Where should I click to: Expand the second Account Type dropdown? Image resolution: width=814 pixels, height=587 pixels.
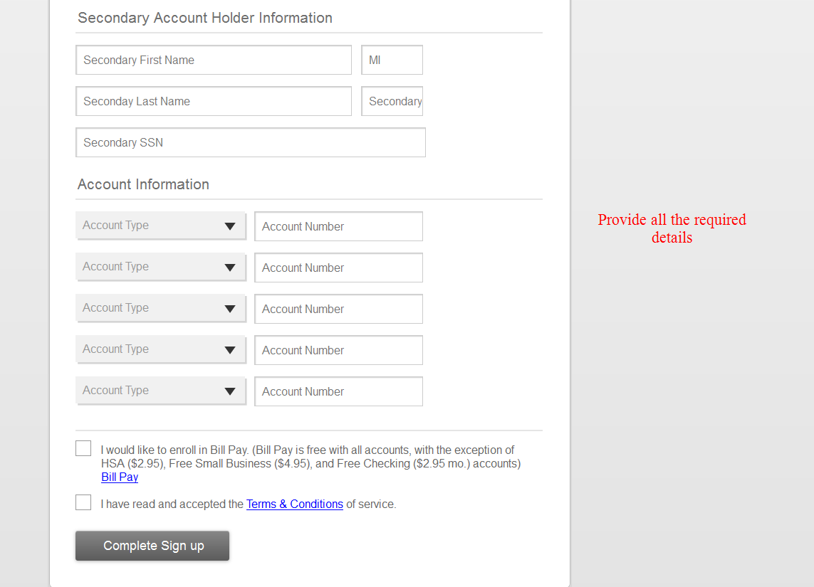[160, 267]
